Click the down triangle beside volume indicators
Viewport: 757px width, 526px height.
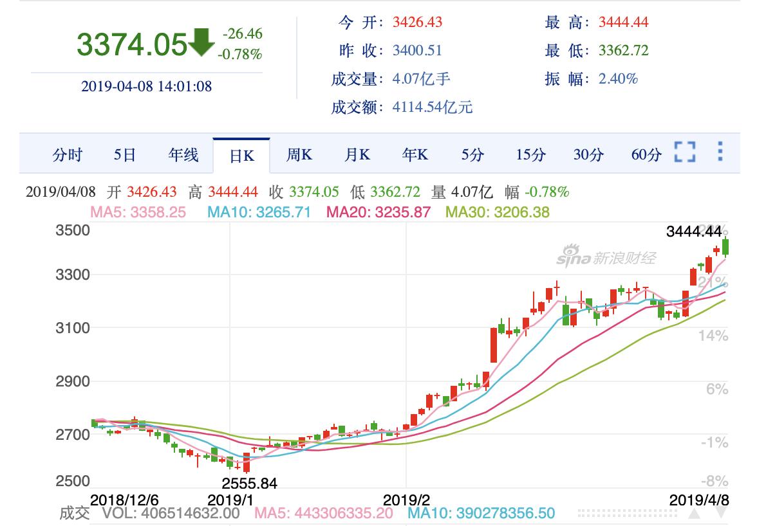click(x=722, y=514)
